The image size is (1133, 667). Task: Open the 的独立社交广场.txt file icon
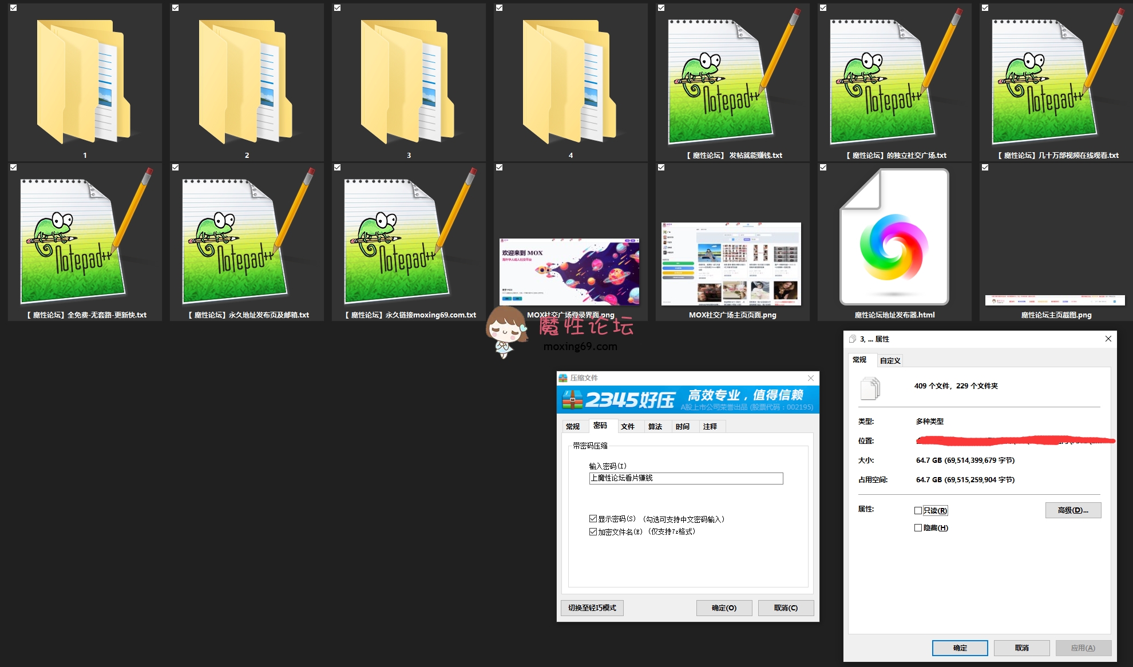(x=896, y=77)
